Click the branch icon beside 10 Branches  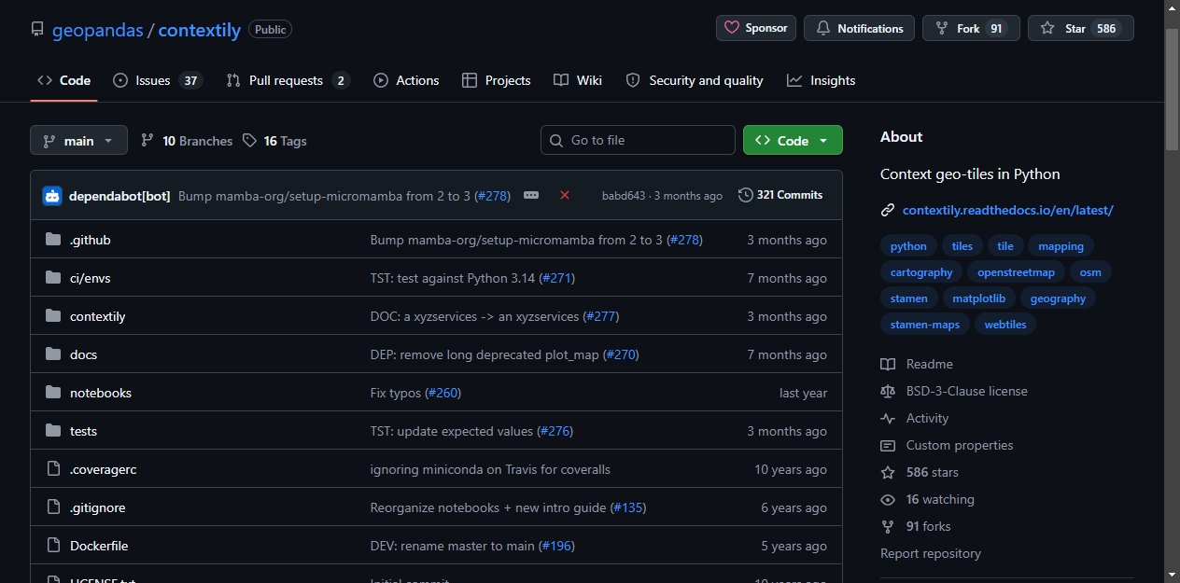[147, 140]
